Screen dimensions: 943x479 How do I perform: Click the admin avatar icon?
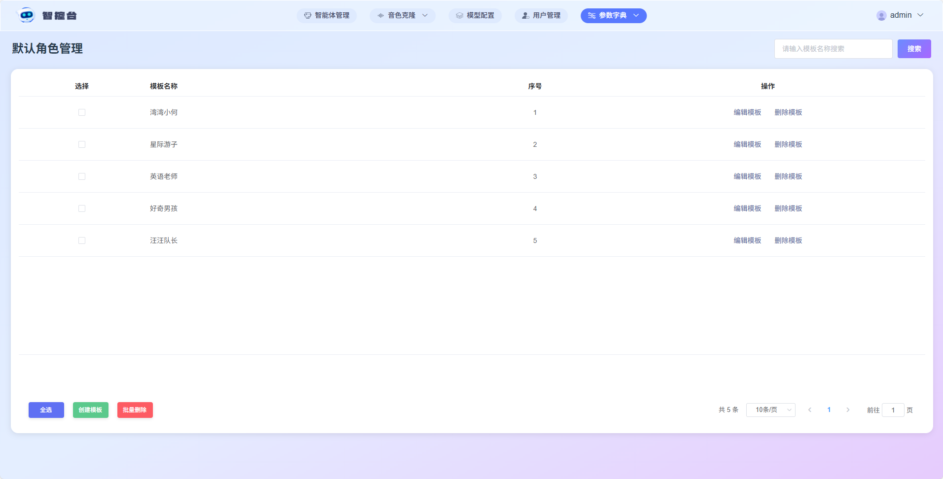[881, 16]
